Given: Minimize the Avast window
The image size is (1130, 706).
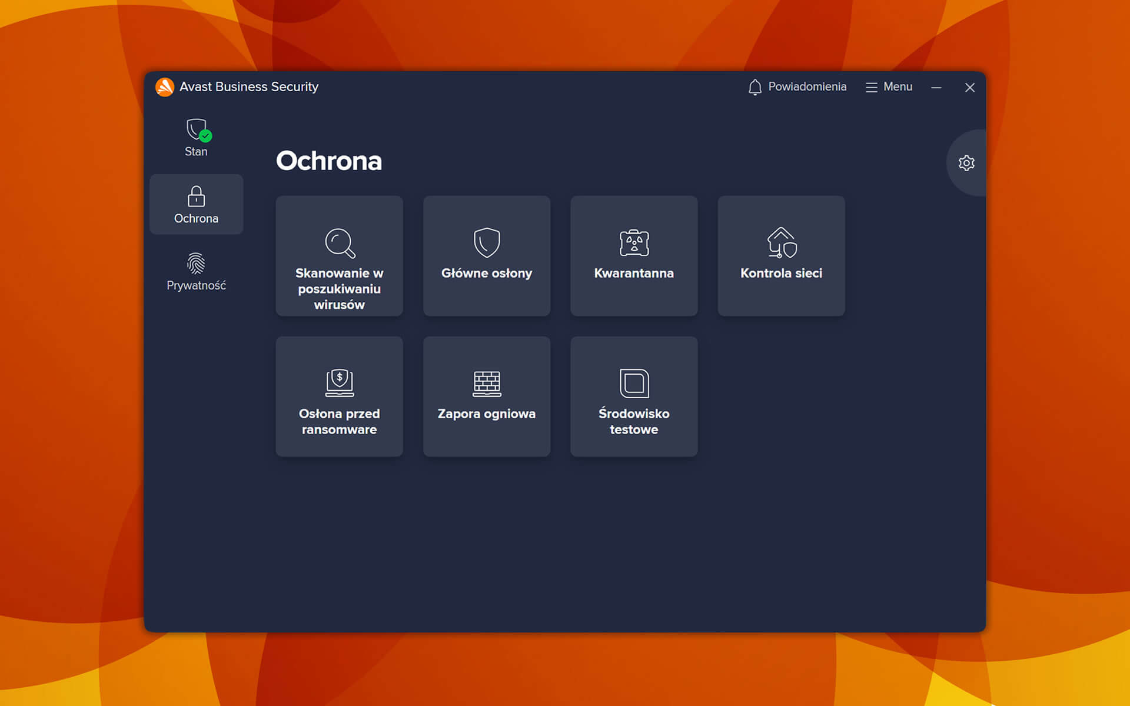Looking at the screenshot, I should (936, 87).
